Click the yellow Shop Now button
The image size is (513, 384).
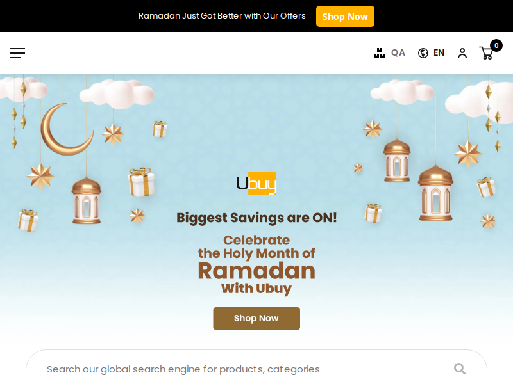[x=345, y=17]
